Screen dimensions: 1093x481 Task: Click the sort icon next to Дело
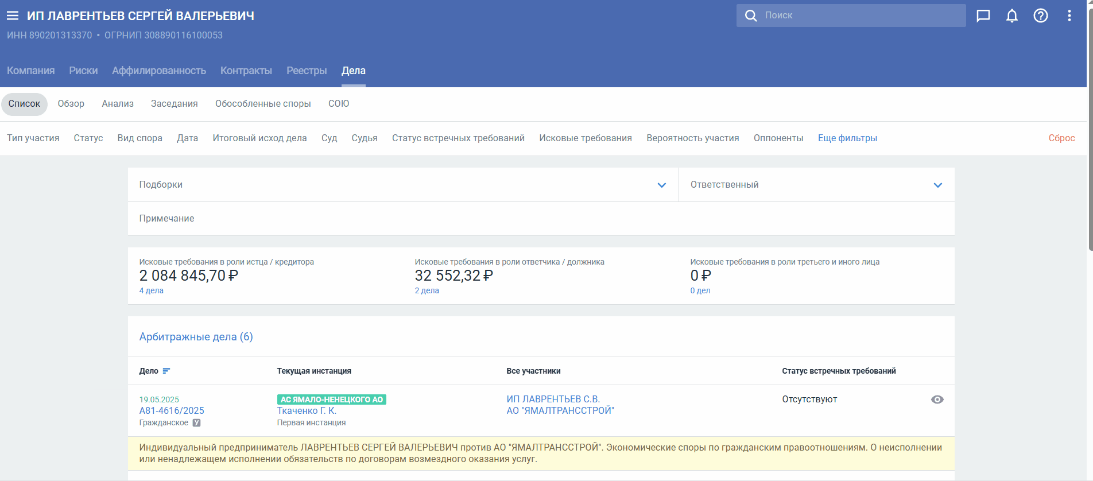pyautogui.click(x=166, y=371)
